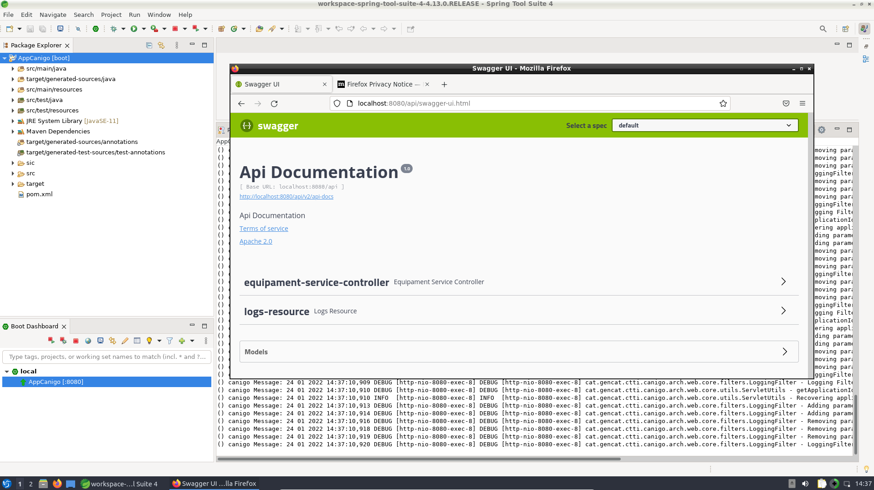Click Firefox launcher icon in taskbar
This screenshot has height=490, width=874.
[x=57, y=484]
